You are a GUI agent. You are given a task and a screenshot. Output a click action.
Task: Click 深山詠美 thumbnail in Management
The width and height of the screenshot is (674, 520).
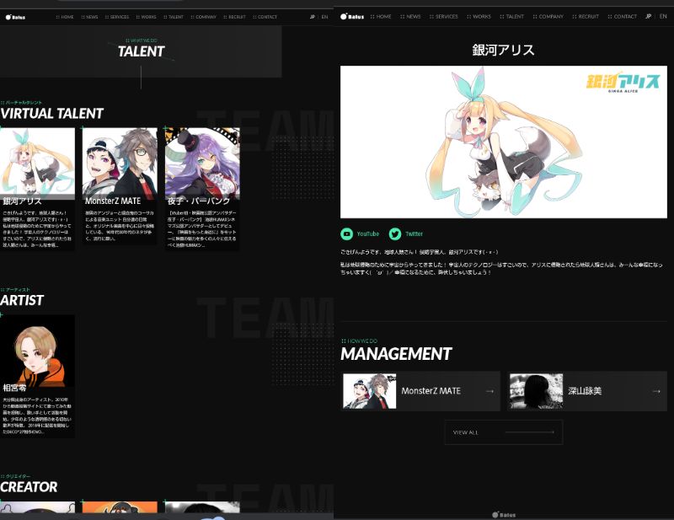click(536, 391)
